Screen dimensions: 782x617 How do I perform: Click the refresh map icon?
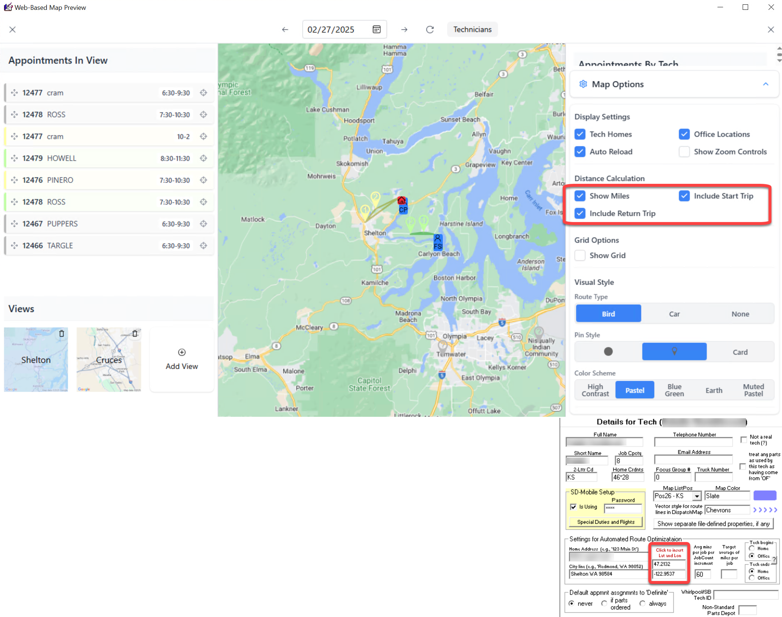click(x=430, y=29)
